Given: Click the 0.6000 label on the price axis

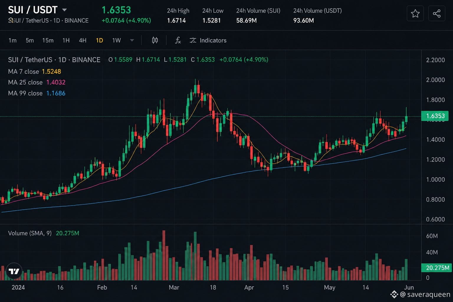Looking at the screenshot, I should [435, 219].
